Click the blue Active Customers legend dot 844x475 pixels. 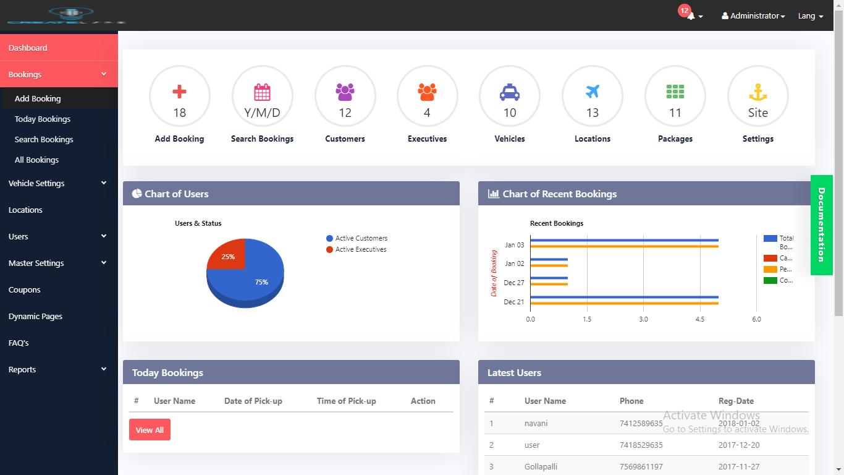click(x=330, y=238)
